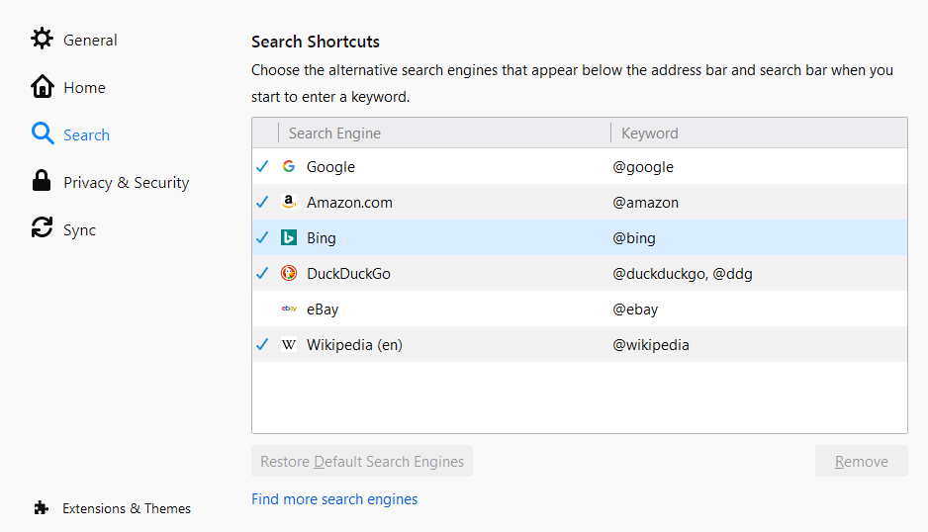Open the Sync settings category

pyautogui.click(x=79, y=229)
